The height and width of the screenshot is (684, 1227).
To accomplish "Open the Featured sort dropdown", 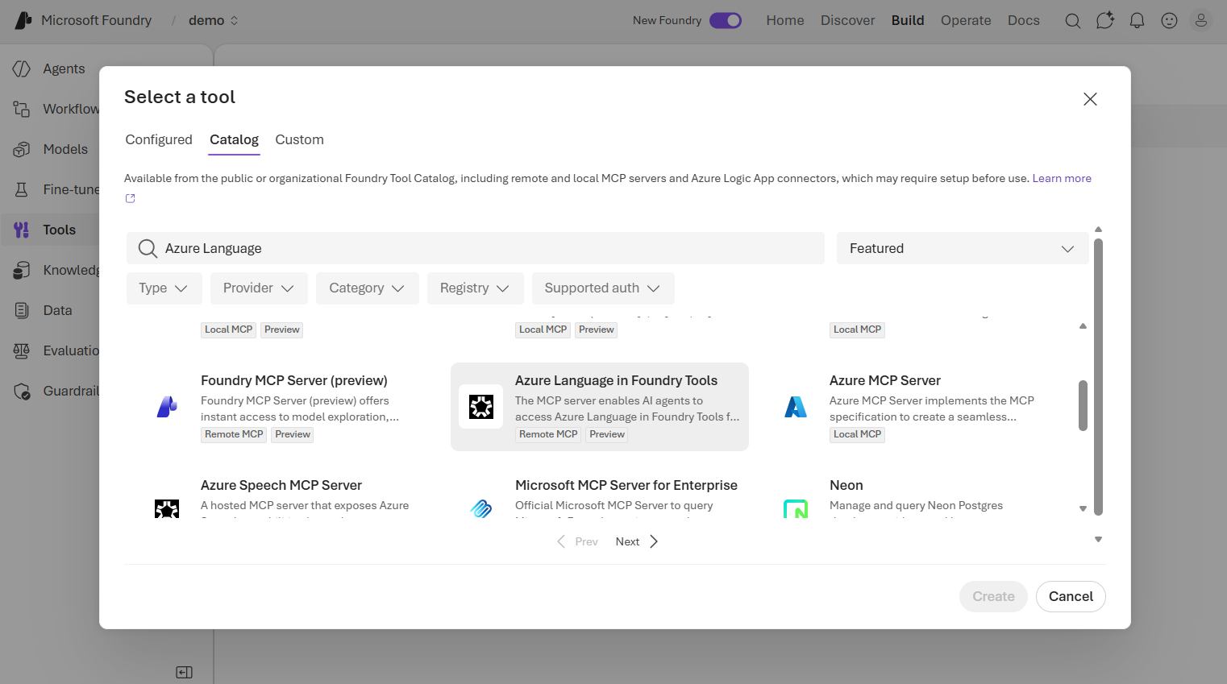I will pyautogui.click(x=963, y=248).
